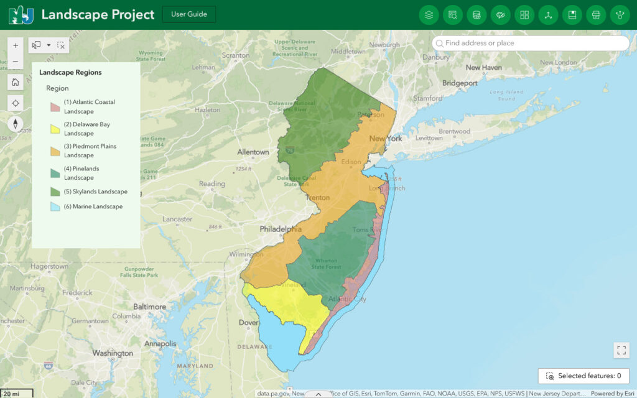
Task: Open the User Guide
Action: (188, 14)
